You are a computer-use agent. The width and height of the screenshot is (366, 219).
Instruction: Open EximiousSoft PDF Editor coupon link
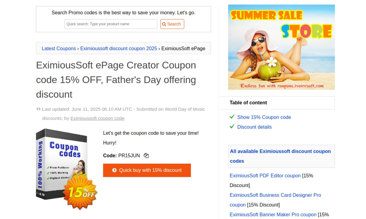point(265,176)
